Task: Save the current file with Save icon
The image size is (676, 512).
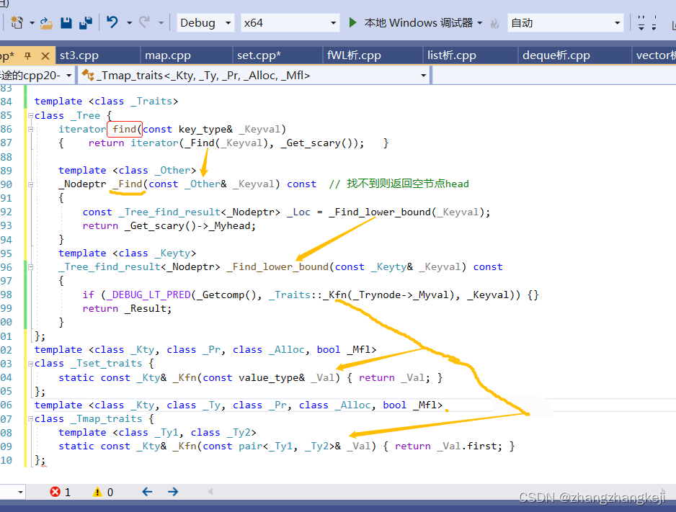Action: [66, 23]
